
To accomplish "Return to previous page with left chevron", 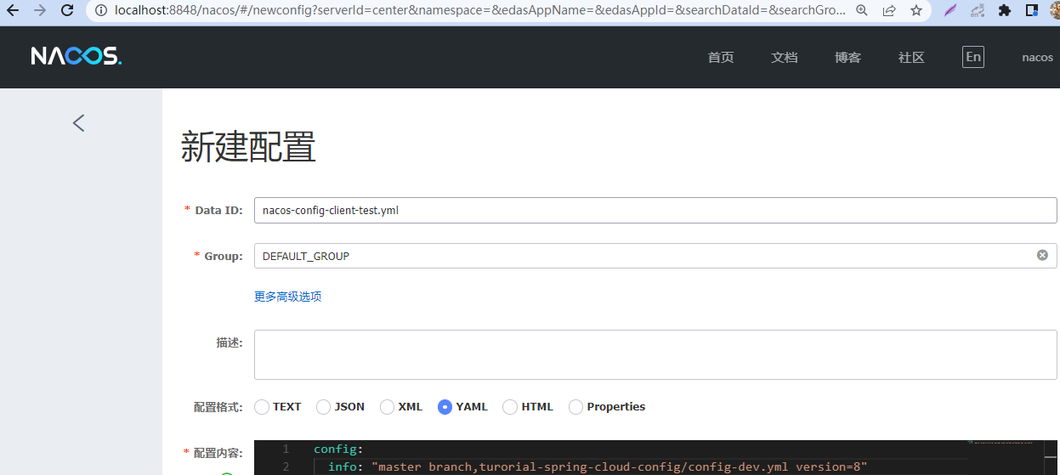I will point(78,123).
